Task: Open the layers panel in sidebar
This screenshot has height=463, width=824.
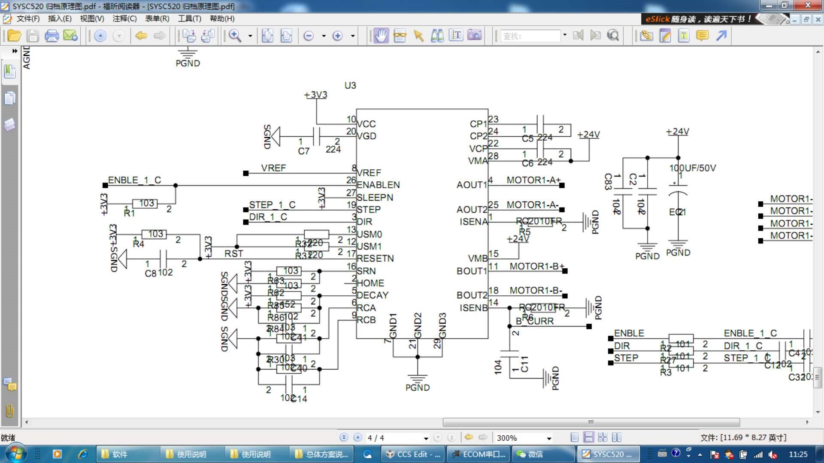Action: click(10, 125)
